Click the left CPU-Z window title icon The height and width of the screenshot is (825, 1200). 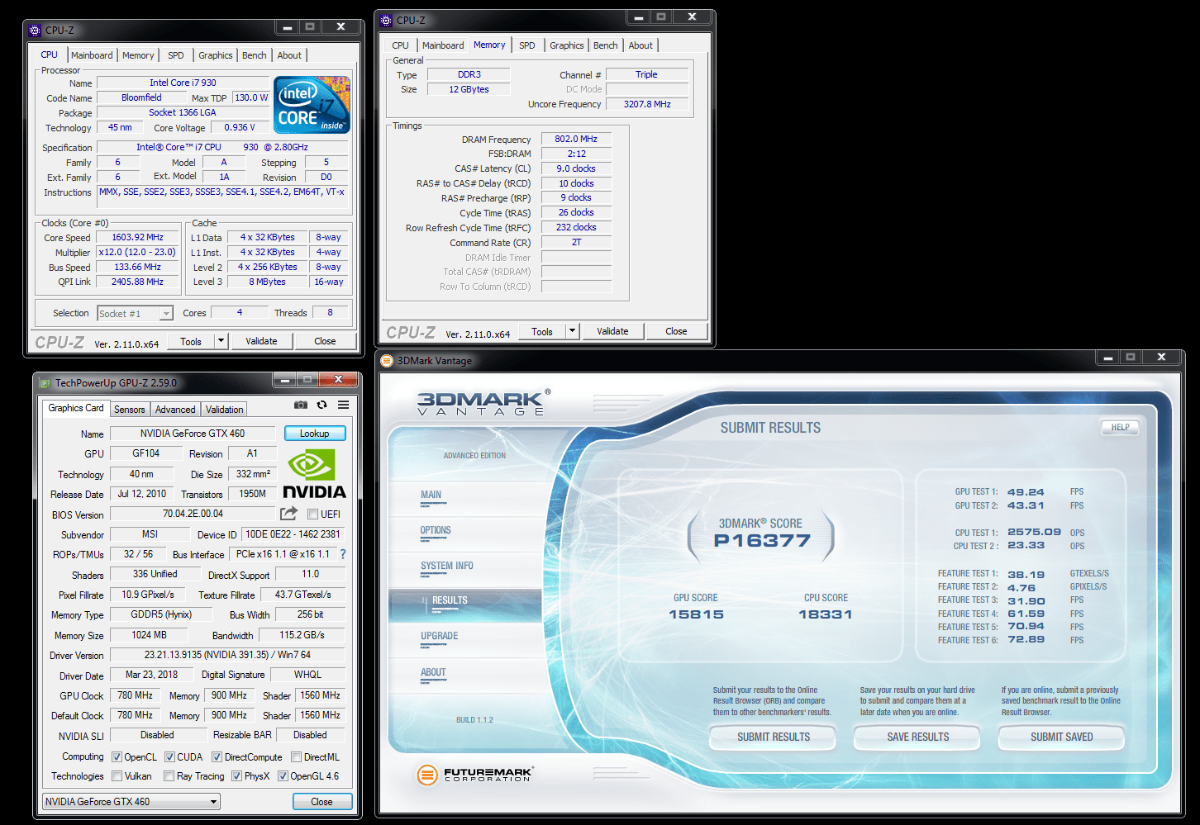(35, 30)
